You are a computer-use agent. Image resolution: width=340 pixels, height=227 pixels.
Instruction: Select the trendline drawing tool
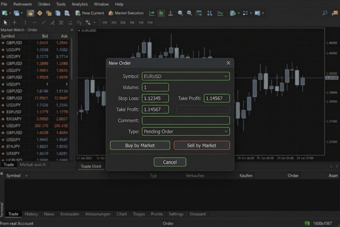click(43, 22)
